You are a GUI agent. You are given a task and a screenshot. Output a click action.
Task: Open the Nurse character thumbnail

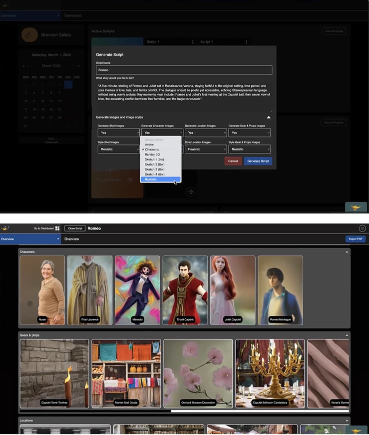[x=42, y=290]
